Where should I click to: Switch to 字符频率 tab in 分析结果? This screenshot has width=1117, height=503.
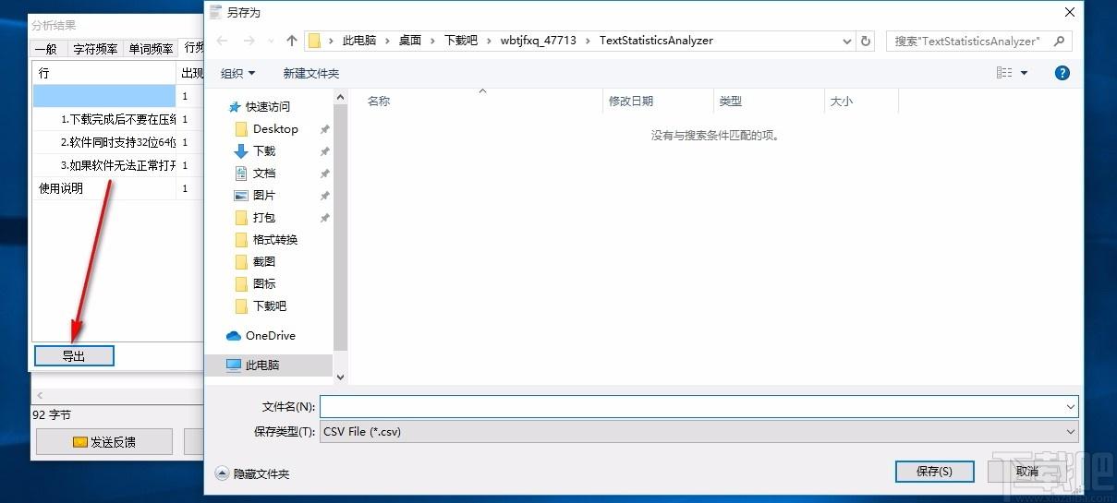(x=95, y=50)
